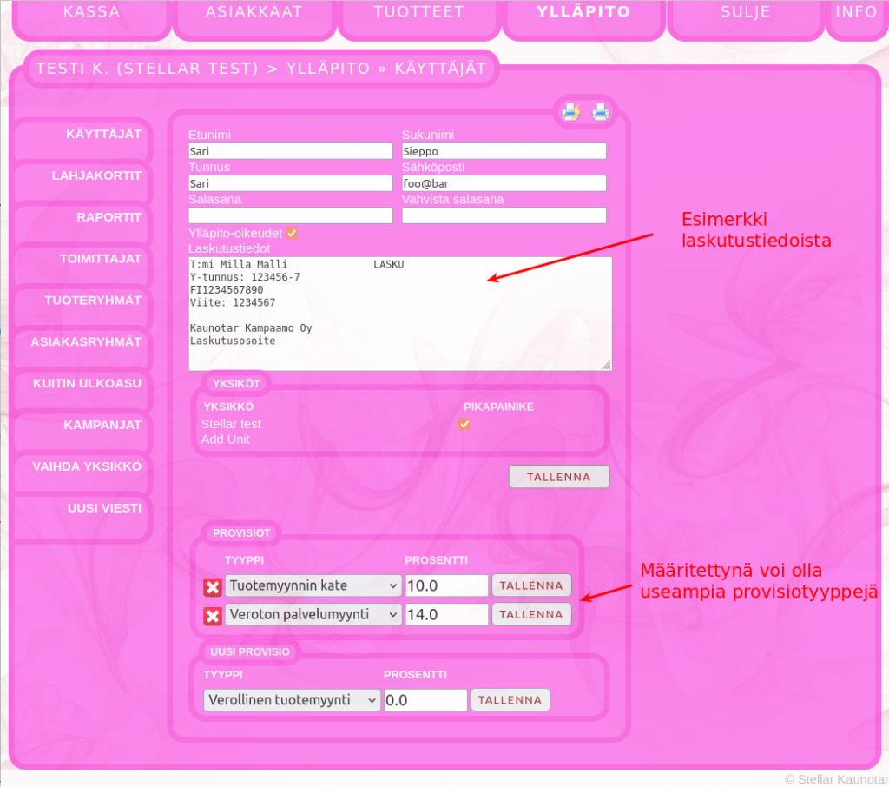
Task: Open Kuitin ulkoasu in the sidebar
Action: 87,383
